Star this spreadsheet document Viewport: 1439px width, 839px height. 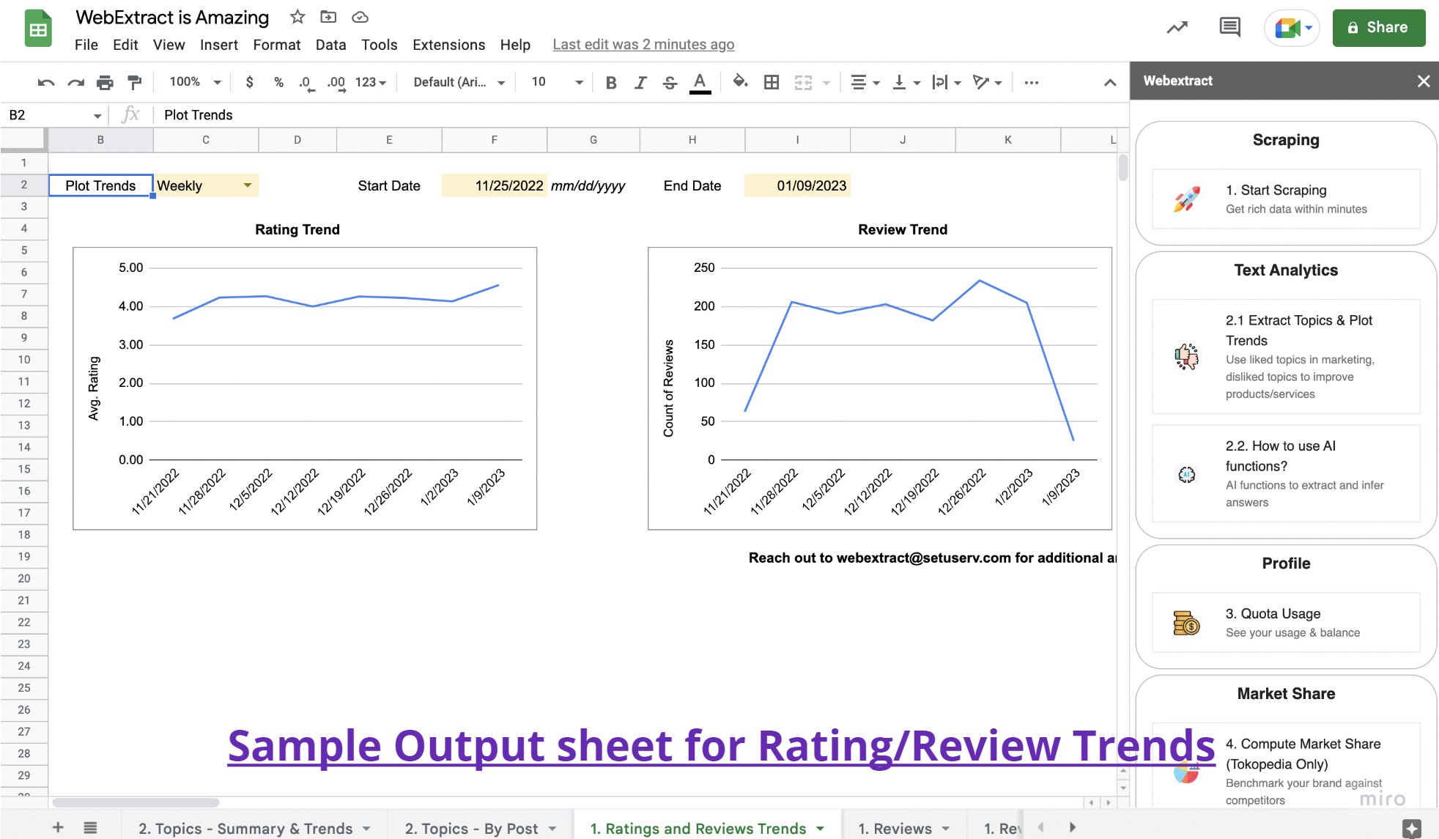(297, 17)
